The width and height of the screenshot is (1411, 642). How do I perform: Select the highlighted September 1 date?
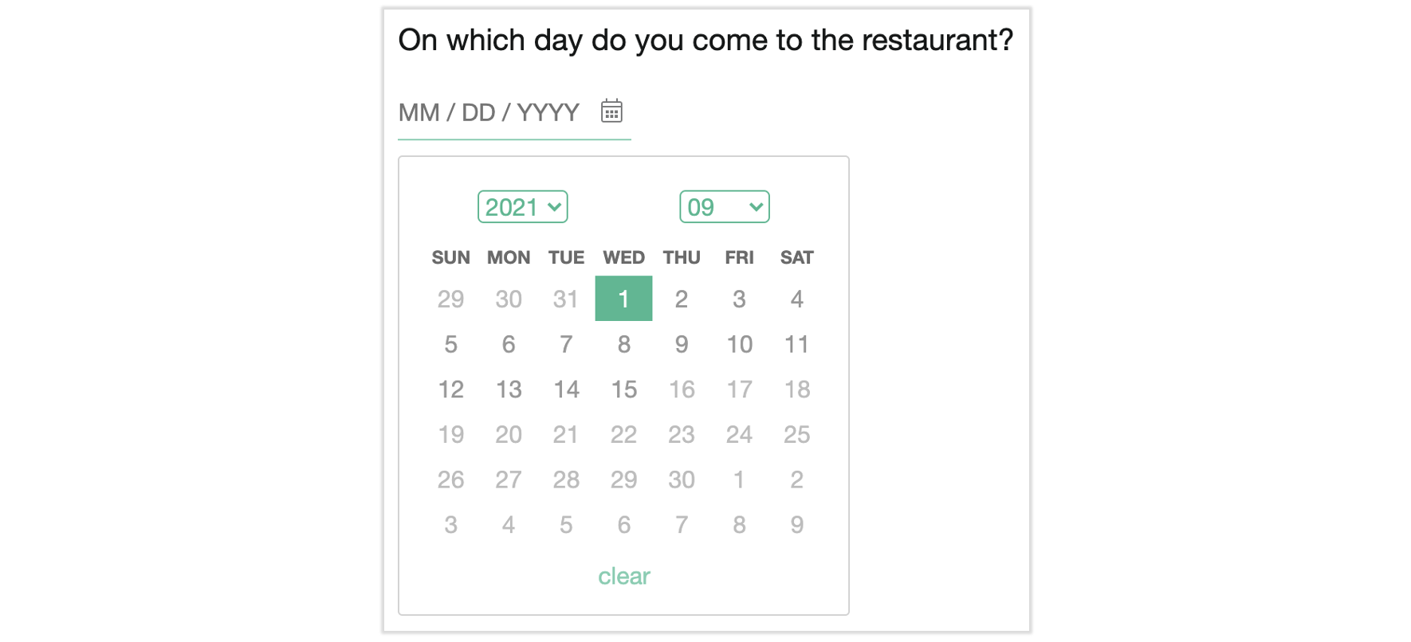(x=623, y=298)
